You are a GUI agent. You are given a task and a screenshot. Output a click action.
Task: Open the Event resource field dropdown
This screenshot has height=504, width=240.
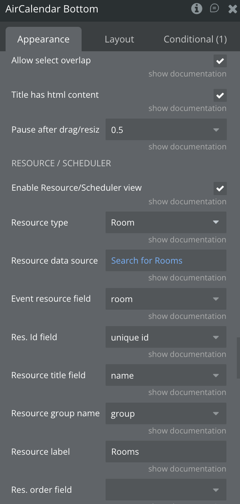(x=166, y=299)
